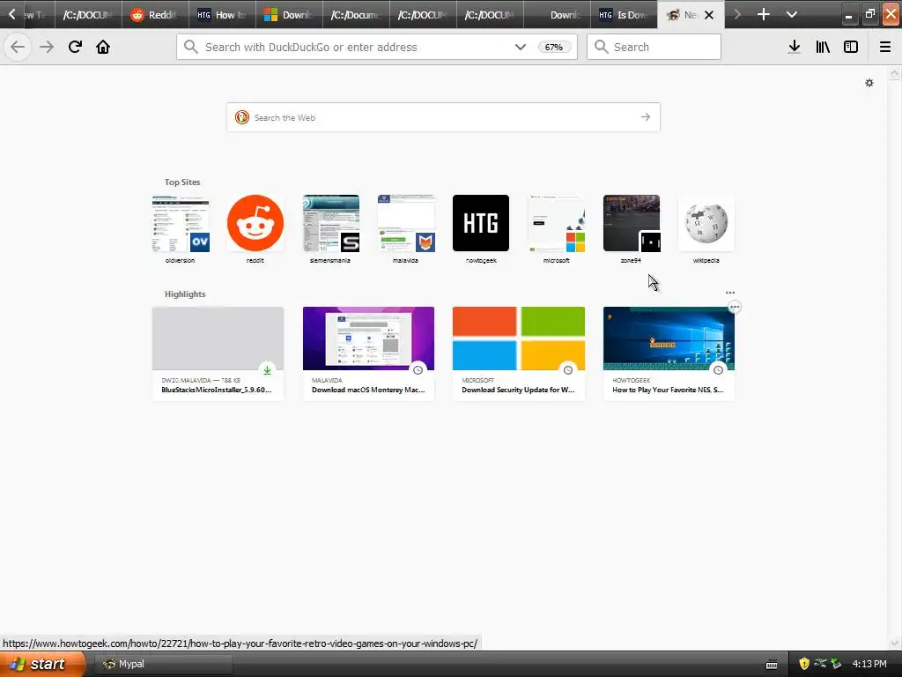This screenshot has height=677, width=902.
Task: Open a new tab with plus button
Action: point(764,14)
